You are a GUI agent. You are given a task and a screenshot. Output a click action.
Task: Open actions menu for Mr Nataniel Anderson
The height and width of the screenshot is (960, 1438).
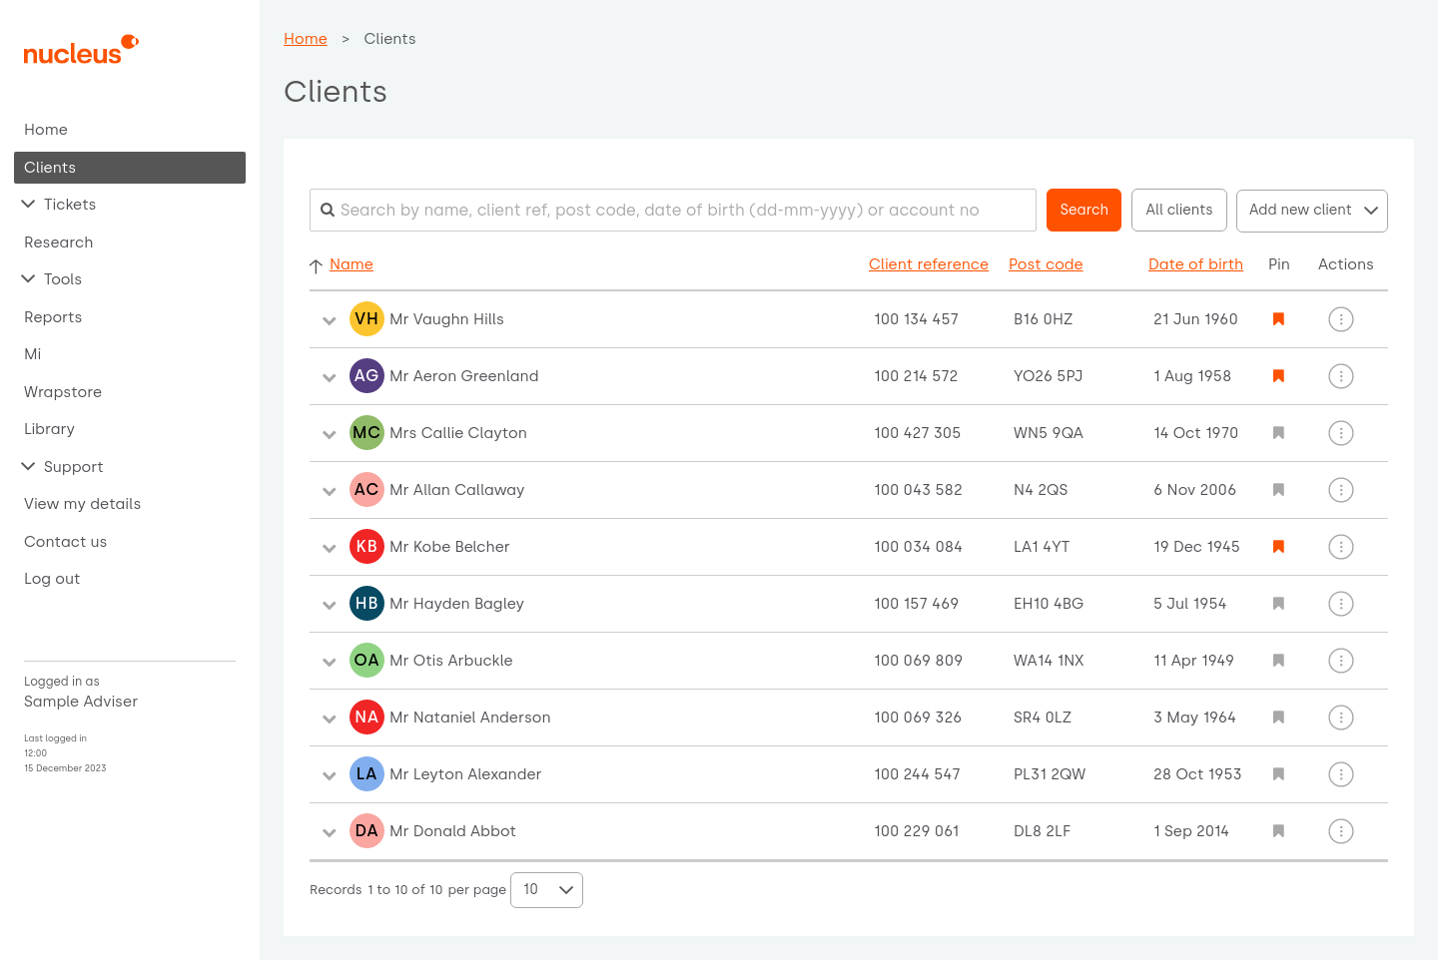tap(1341, 718)
